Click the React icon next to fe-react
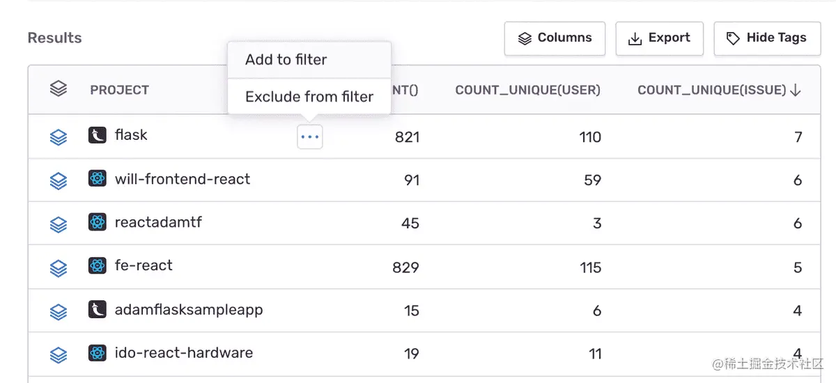The width and height of the screenshot is (836, 383). (x=98, y=265)
